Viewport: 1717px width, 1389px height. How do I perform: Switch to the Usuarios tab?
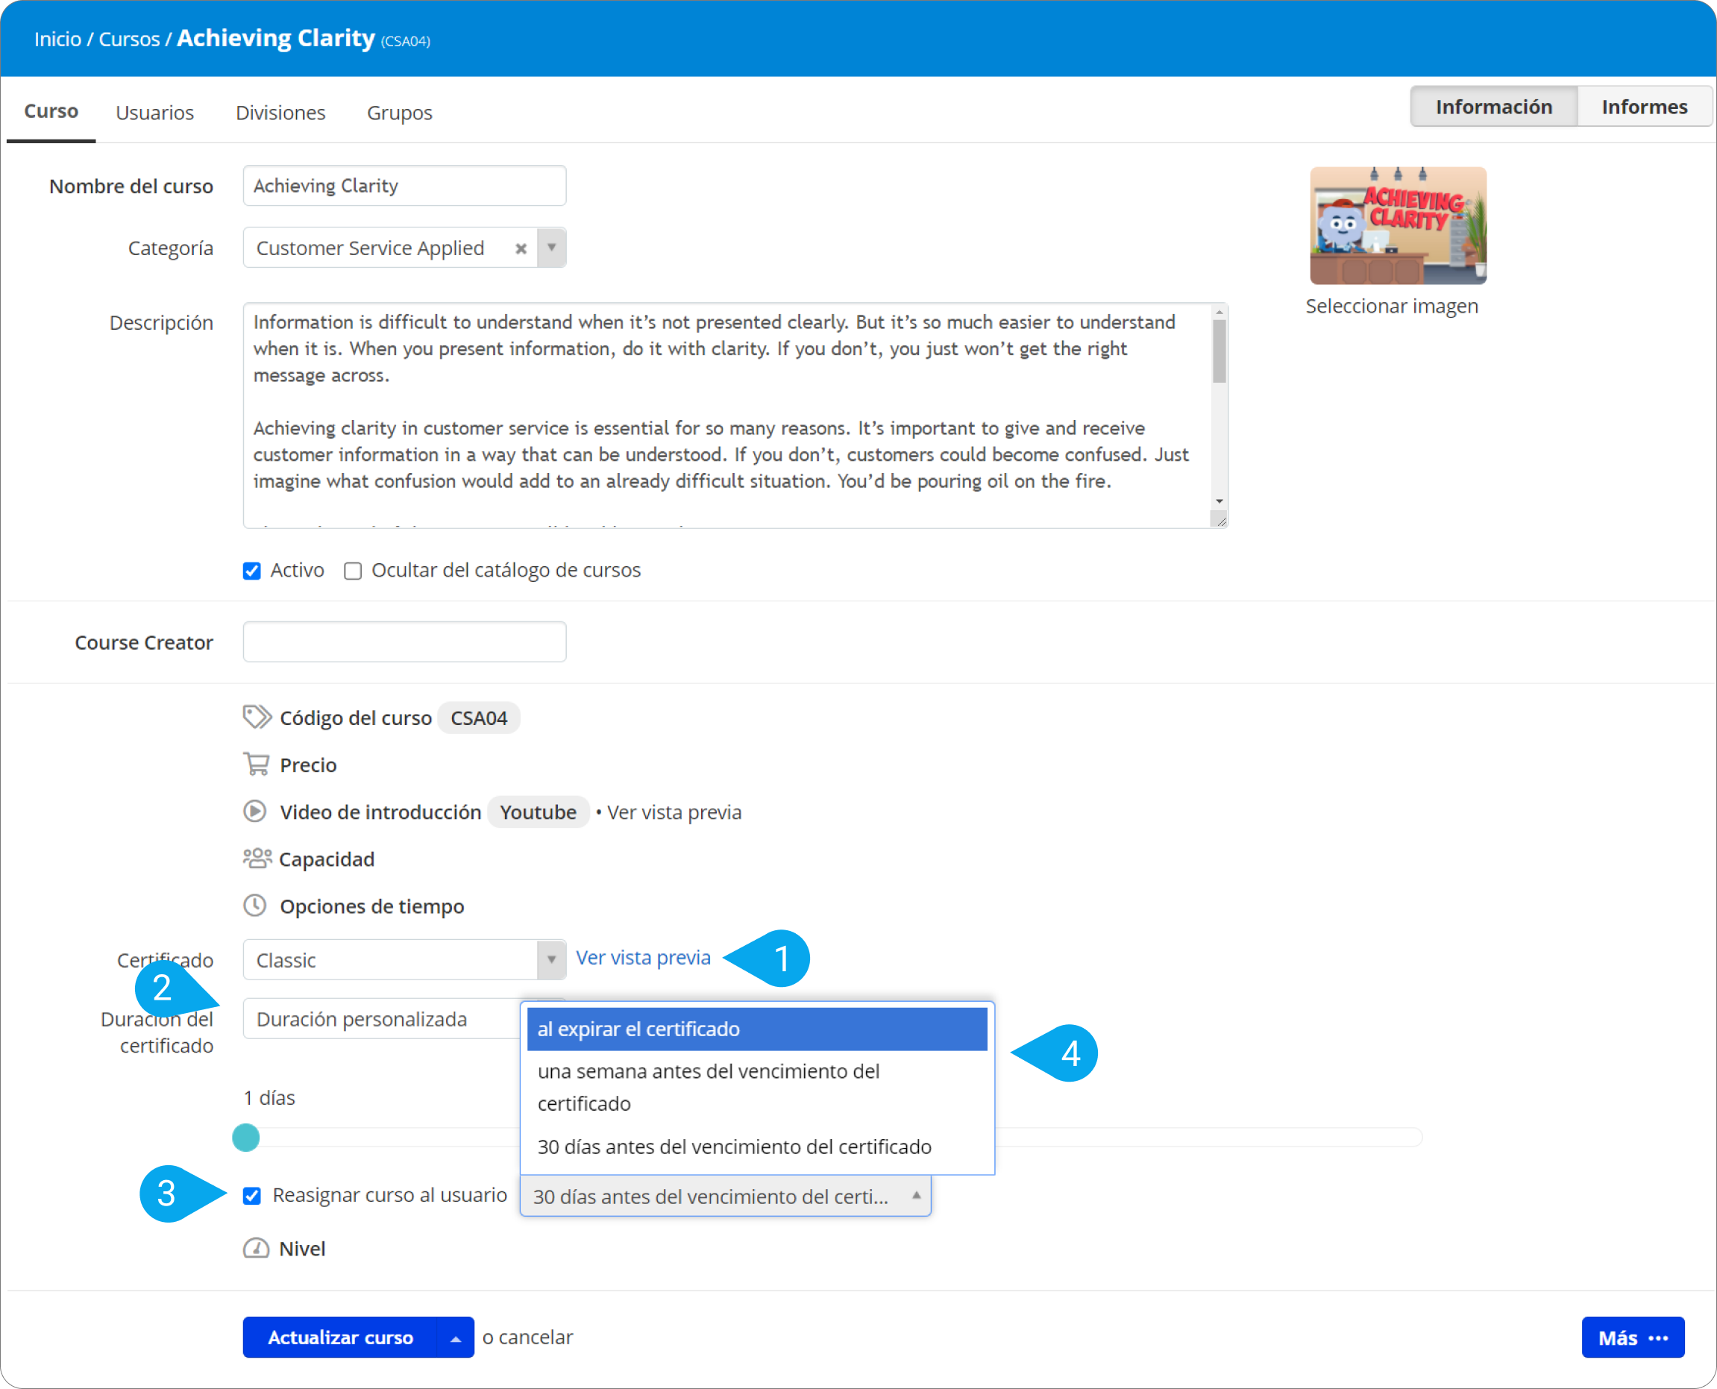(x=155, y=112)
